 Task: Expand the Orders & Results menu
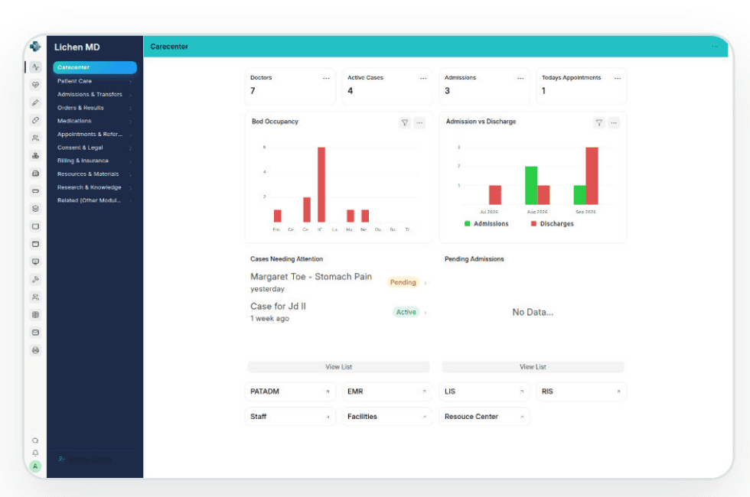[x=95, y=108]
